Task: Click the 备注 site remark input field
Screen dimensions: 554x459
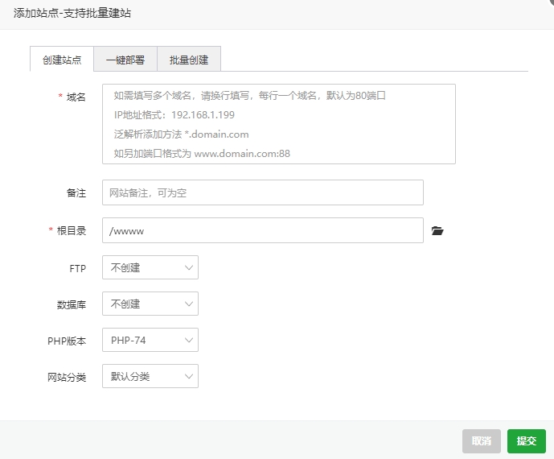Action: [x=262, y=192]
